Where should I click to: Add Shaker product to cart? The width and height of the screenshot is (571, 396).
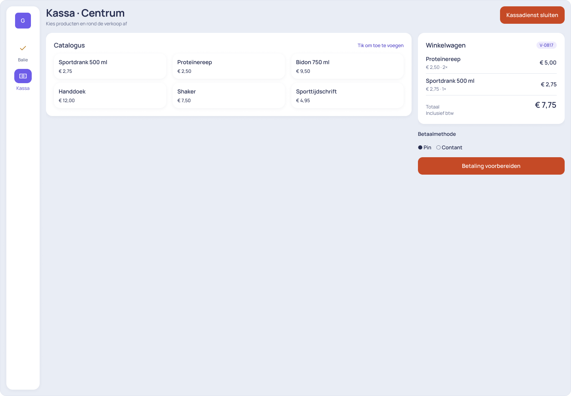(x=229, y=95)
